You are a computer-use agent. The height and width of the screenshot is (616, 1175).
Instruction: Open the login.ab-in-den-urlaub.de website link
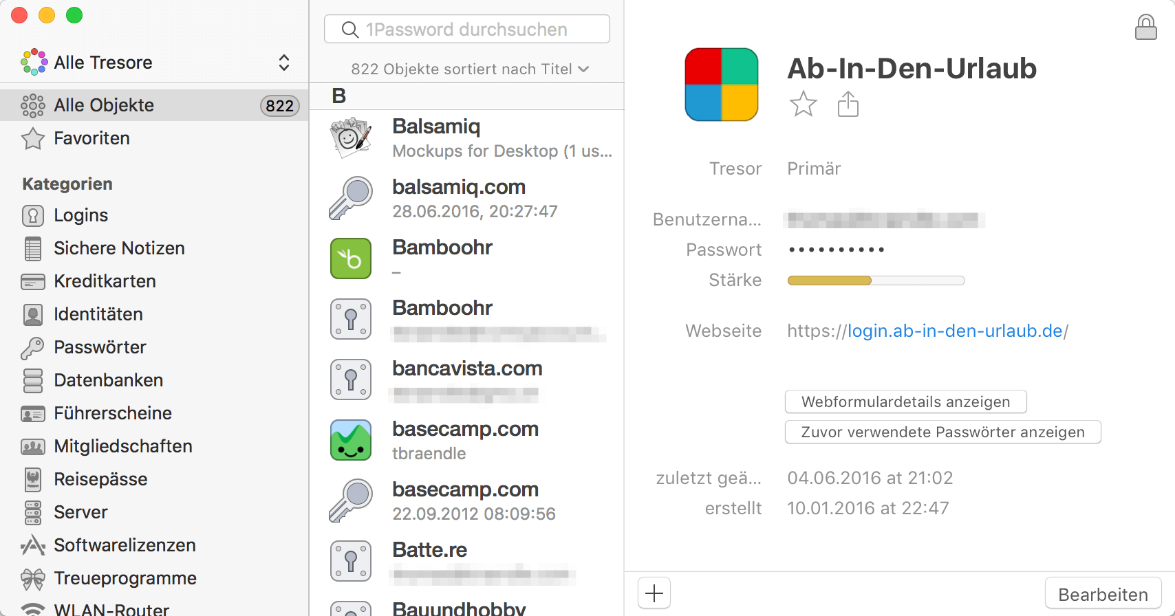(955, 331)
